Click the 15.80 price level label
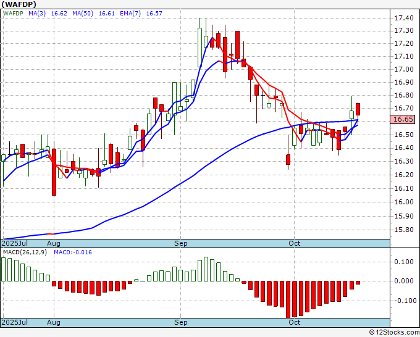The height and width of the screenshot is (337, 420). click(x=403, y=230)
